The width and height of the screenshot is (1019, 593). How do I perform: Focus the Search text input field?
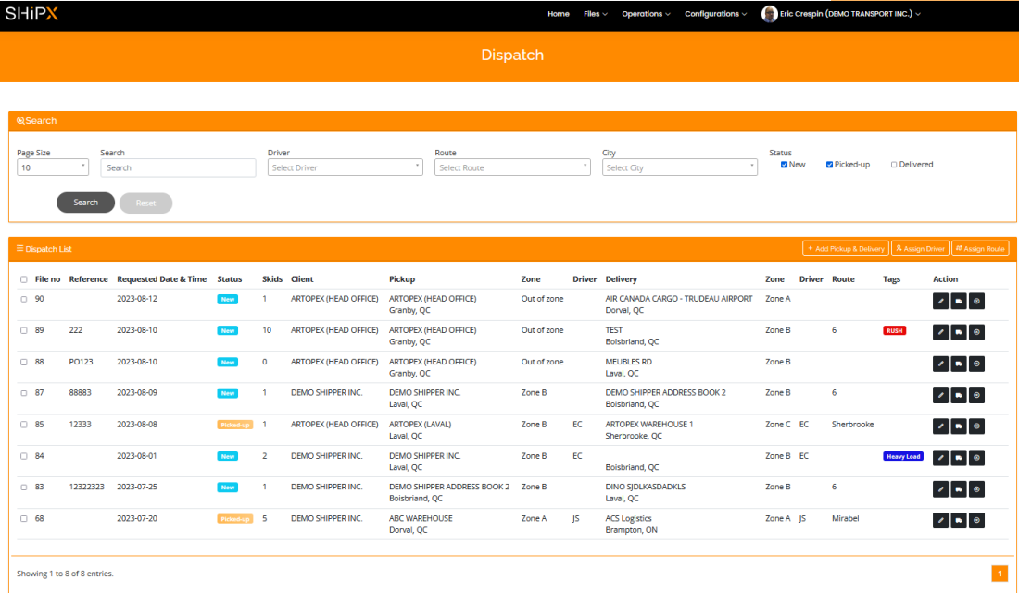178,167
